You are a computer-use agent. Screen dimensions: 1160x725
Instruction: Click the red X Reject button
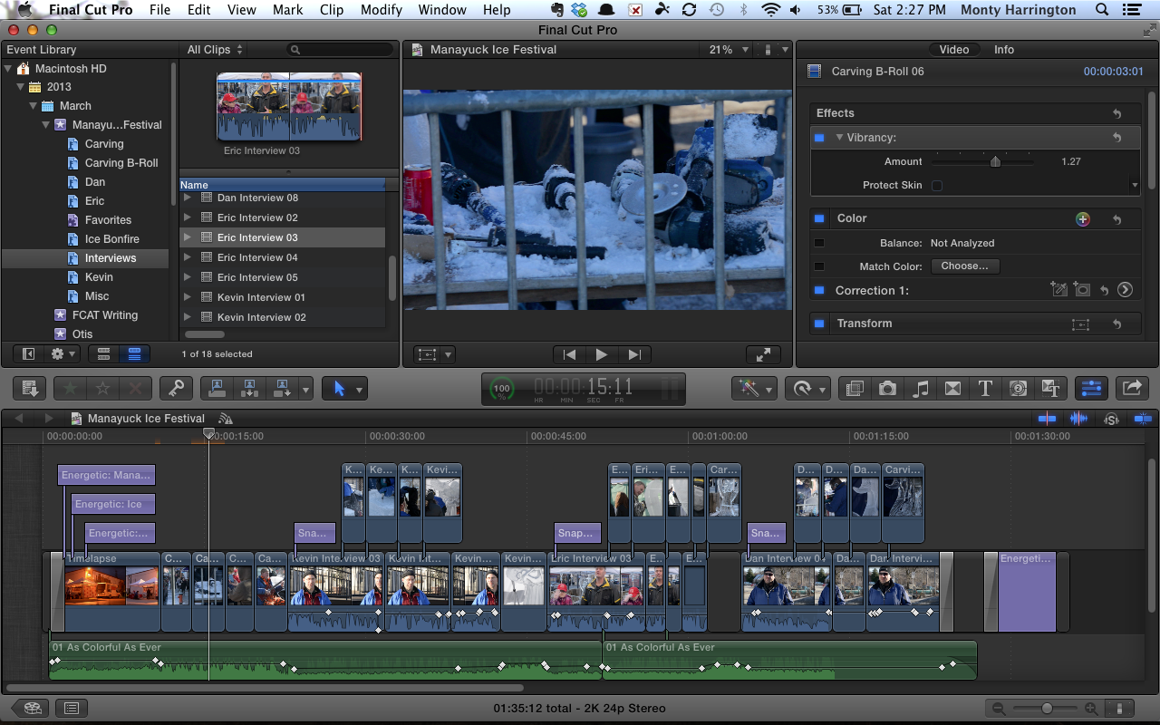coord(135,389)
